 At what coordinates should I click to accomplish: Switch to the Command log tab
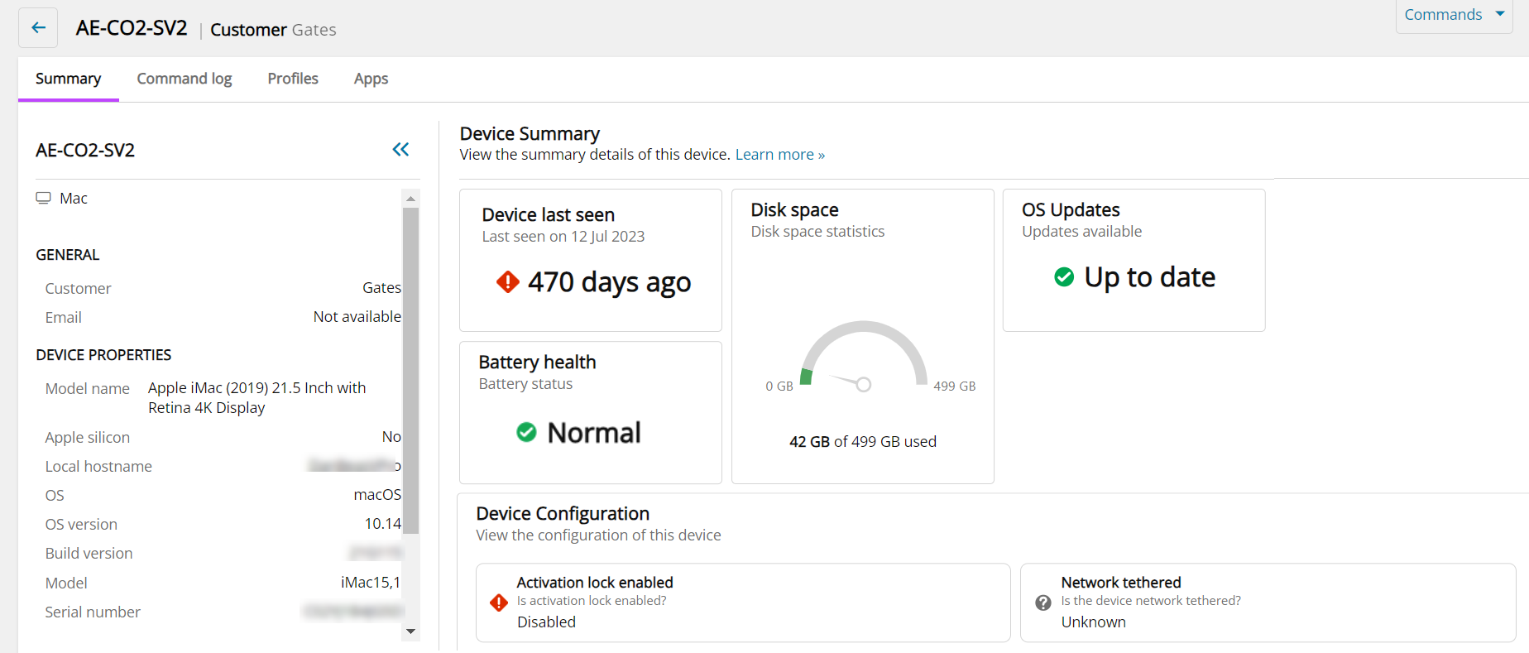(x=184, y=79)
